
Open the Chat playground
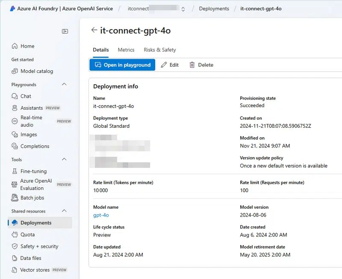click(25, 96)
